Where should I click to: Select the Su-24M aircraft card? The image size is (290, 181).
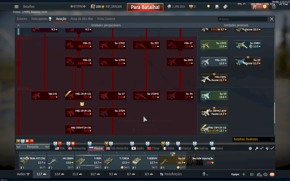[x=180, y=62]
